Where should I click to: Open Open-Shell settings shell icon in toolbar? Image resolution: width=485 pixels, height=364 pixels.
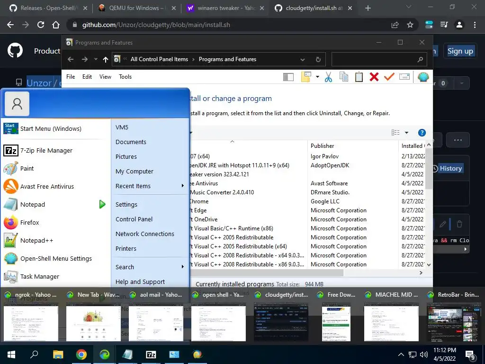[x=423, y=77]
